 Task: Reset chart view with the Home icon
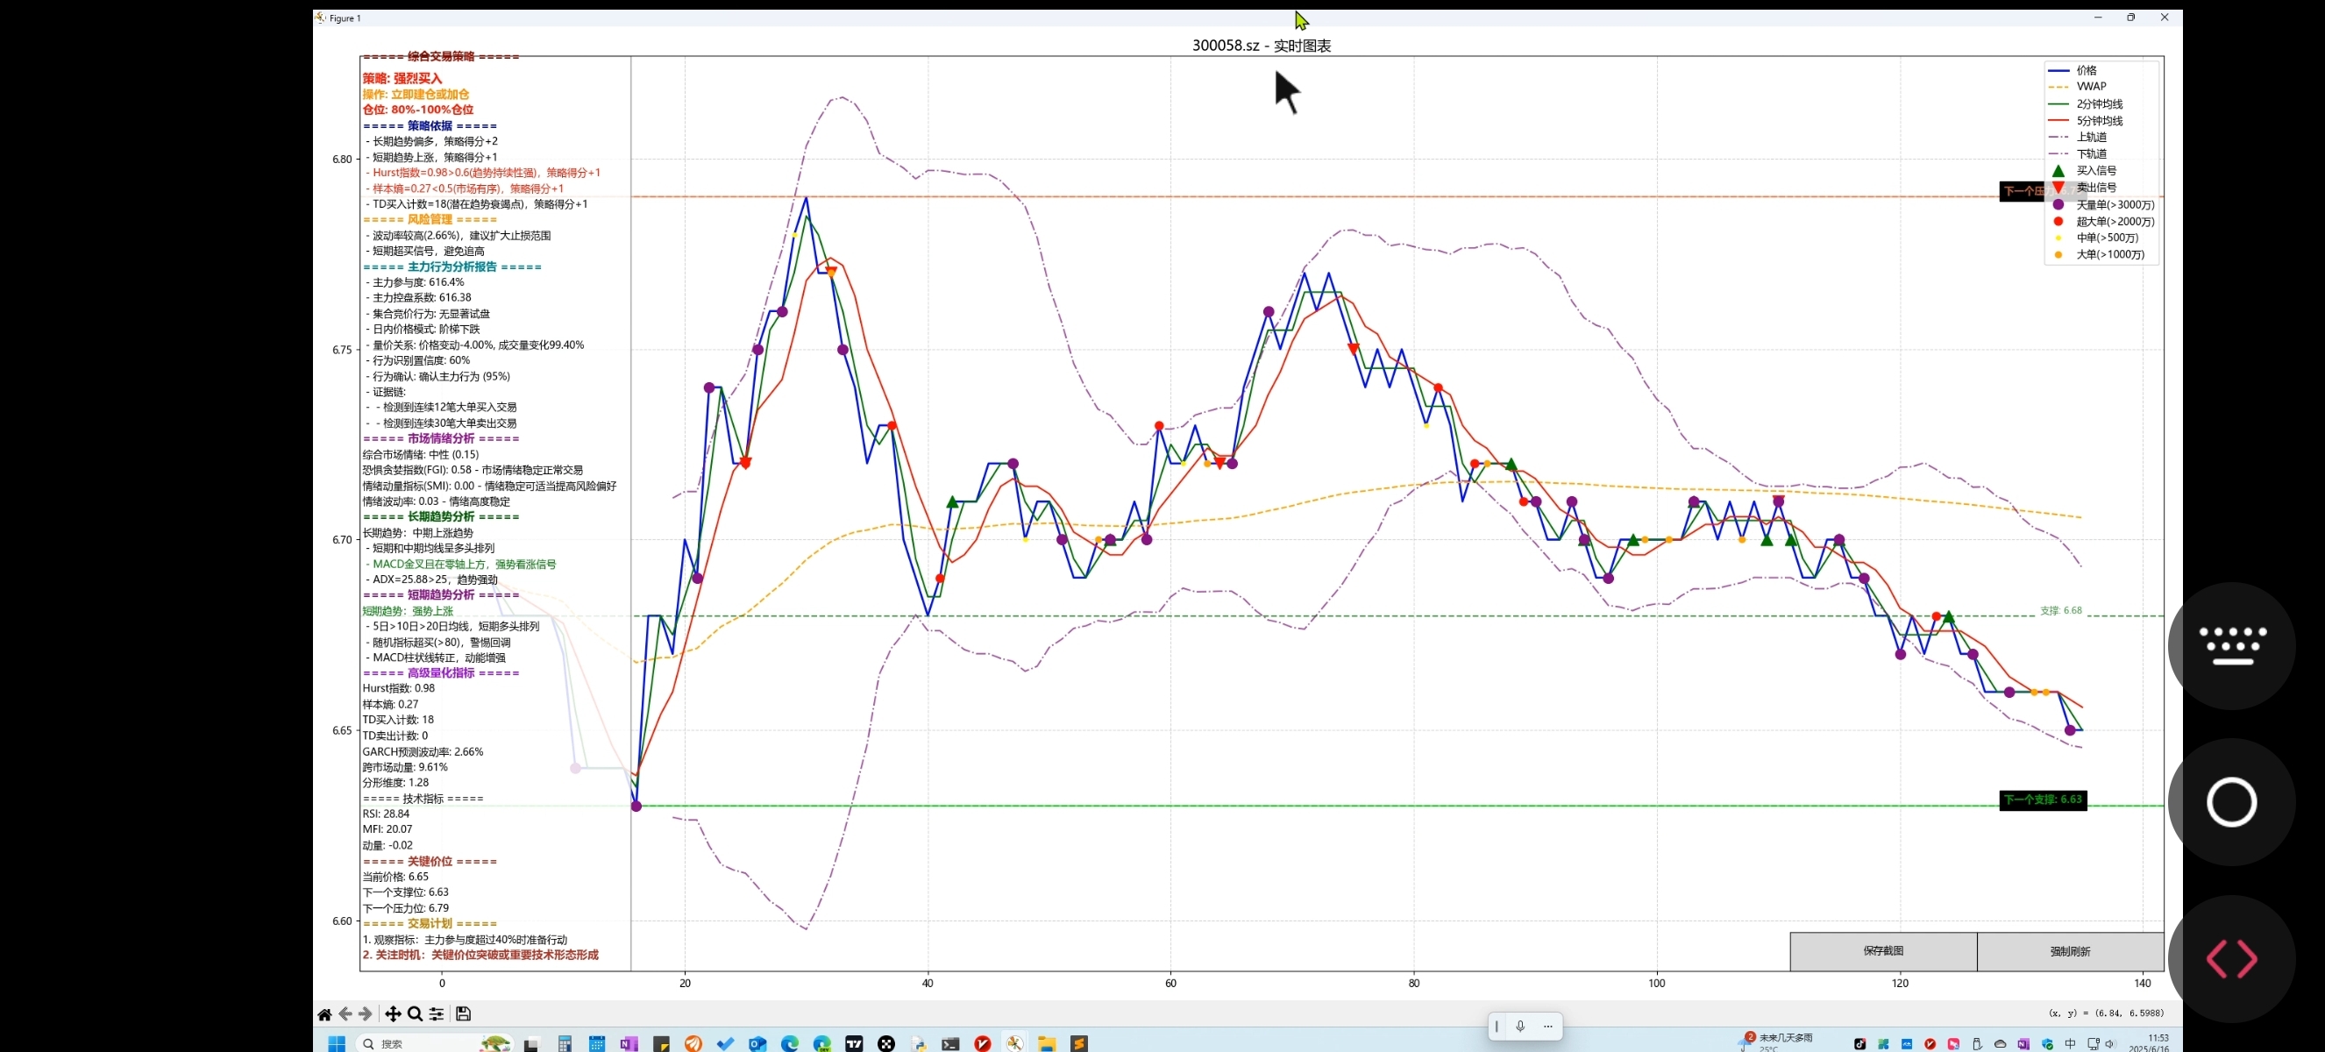(324, 1014)
